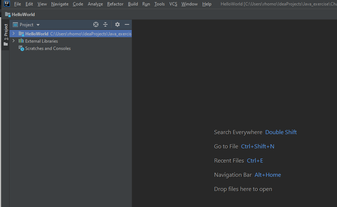Toggle the 1: Project tool window tab
337x207 pixels.
[5, 35]
